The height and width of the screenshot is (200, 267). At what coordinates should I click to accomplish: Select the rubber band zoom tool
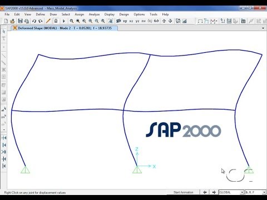pos(71,21)
